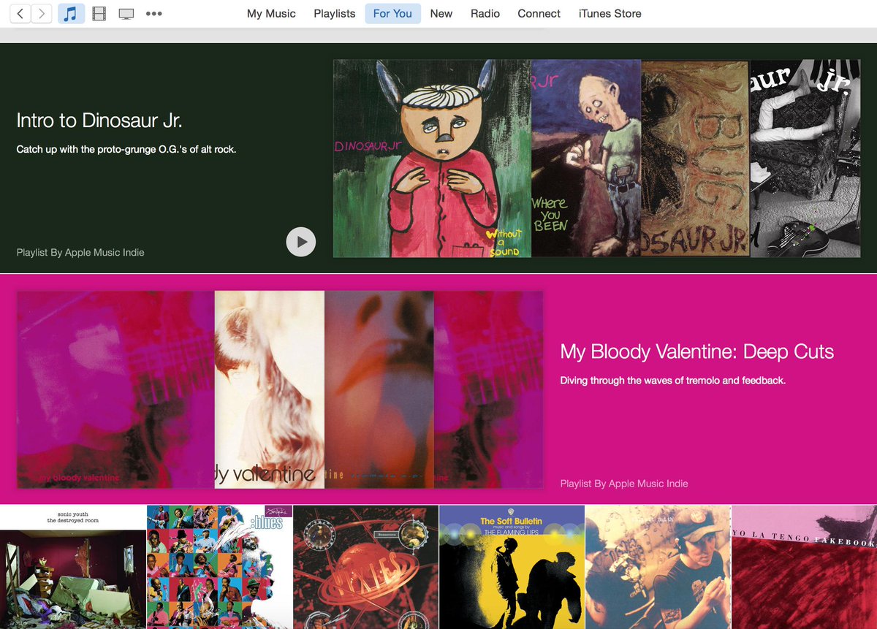The width and height of the screenshot is (877, 629).
Task: Open the Dinosaur Jr. Bug brown album cover
Action: [696, 159]
